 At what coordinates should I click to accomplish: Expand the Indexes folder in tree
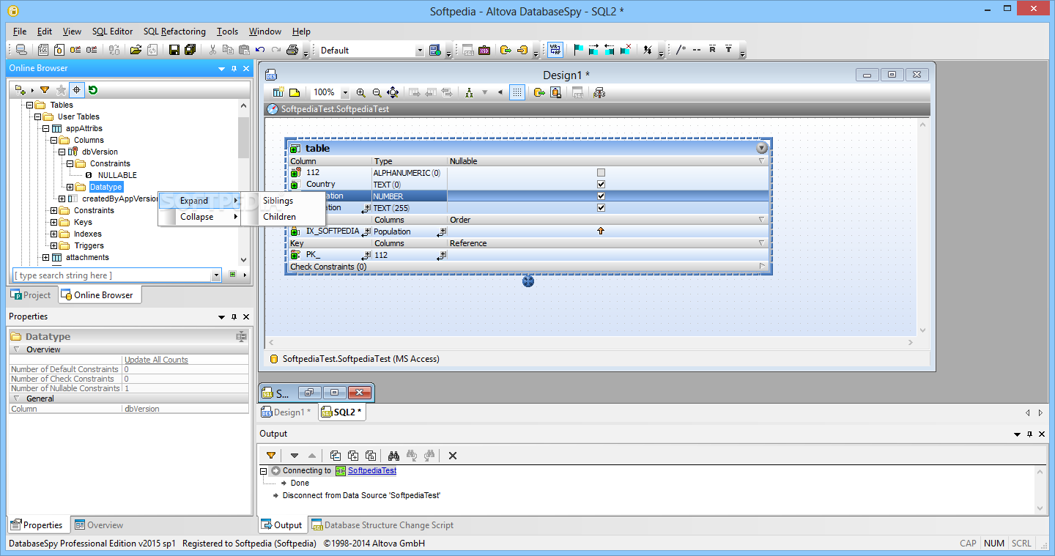(53, 234)
